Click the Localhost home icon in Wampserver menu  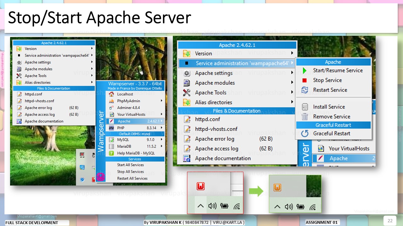[111, 94]
